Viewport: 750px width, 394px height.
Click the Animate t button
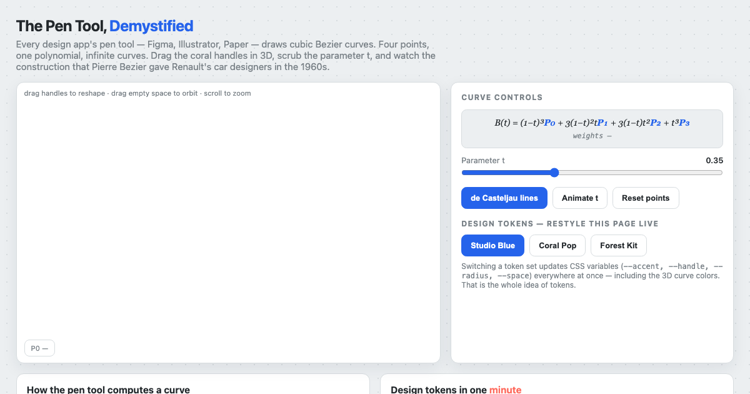[x=580, y=198]
